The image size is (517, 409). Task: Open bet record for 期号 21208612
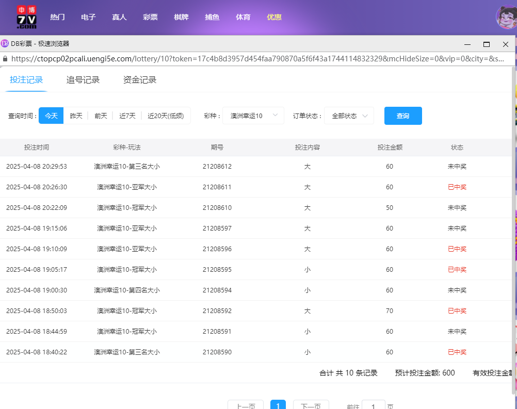[217, 167]
